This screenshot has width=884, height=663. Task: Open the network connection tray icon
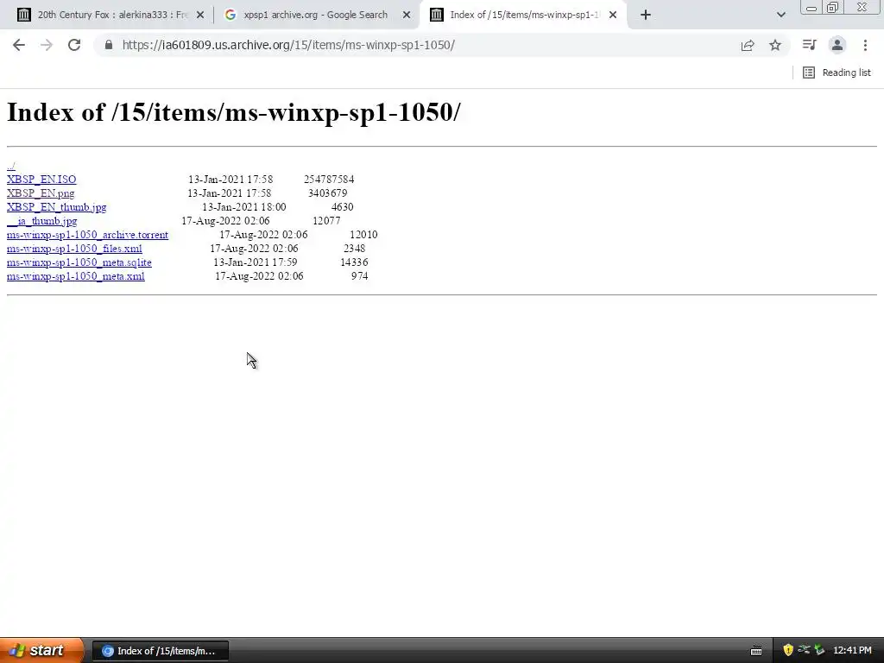[x=804, y=650]
